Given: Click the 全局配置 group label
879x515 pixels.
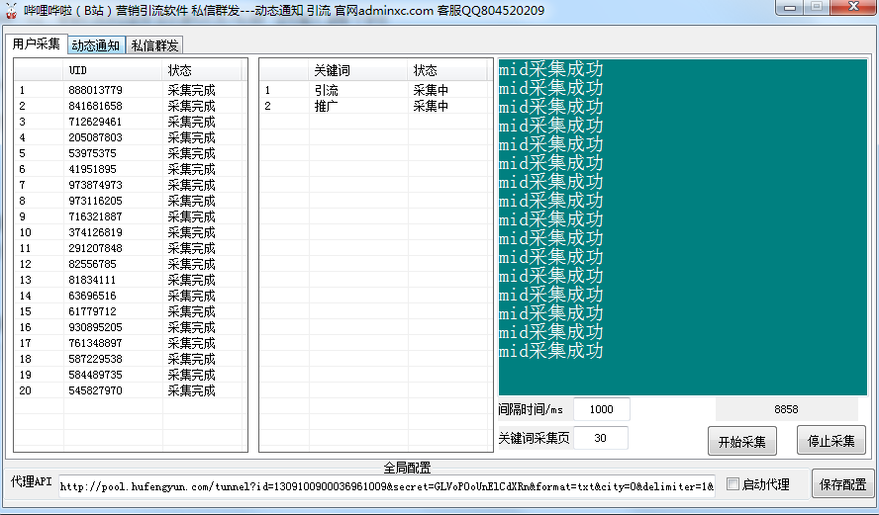Looking at the screenshot, I should point(407,467).
